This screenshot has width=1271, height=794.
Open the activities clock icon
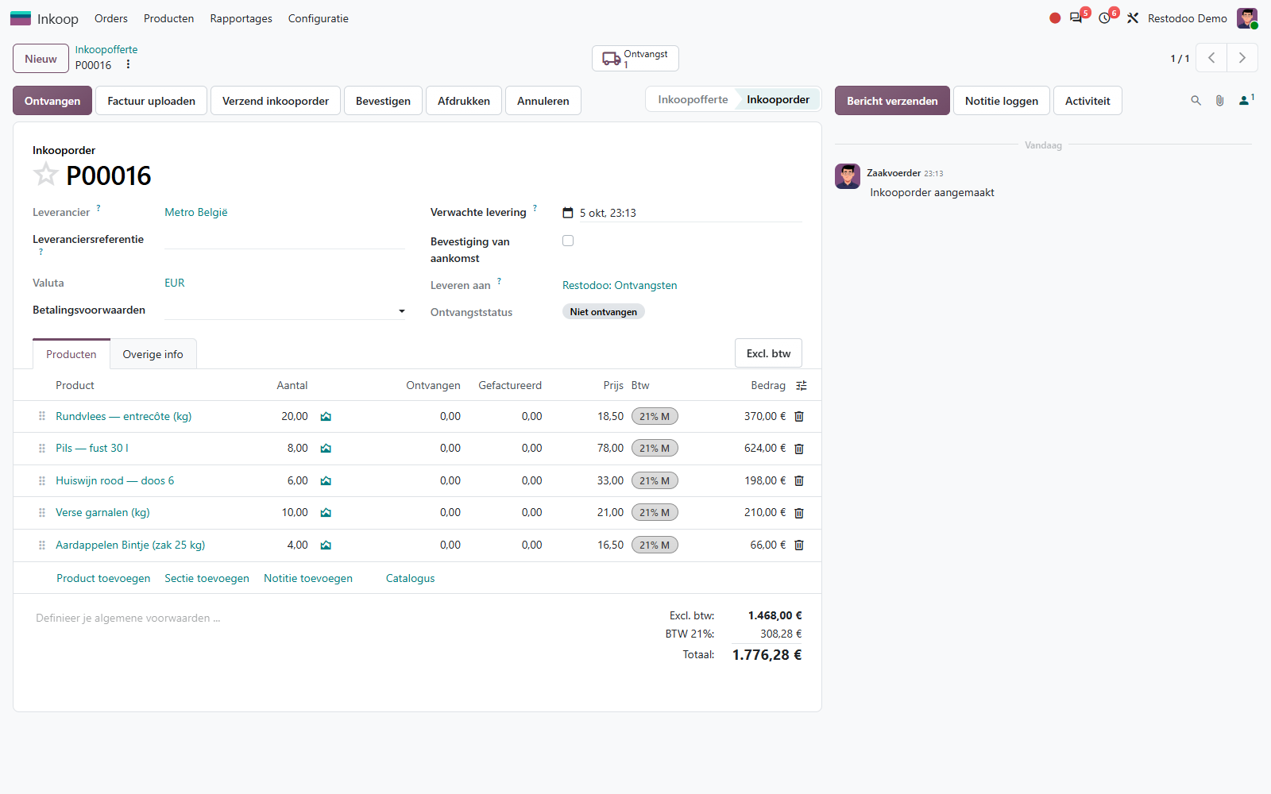pyautogui.click(x=1105, y=18)
